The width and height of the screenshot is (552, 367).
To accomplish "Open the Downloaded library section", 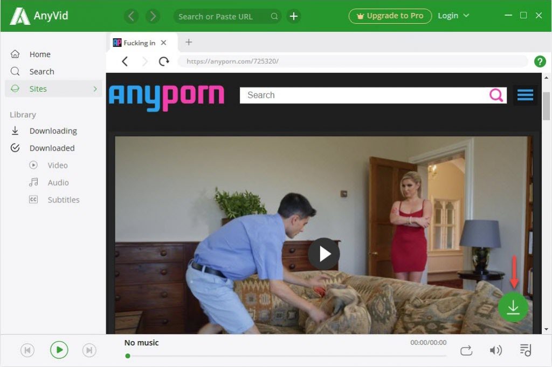I will 53,148.
